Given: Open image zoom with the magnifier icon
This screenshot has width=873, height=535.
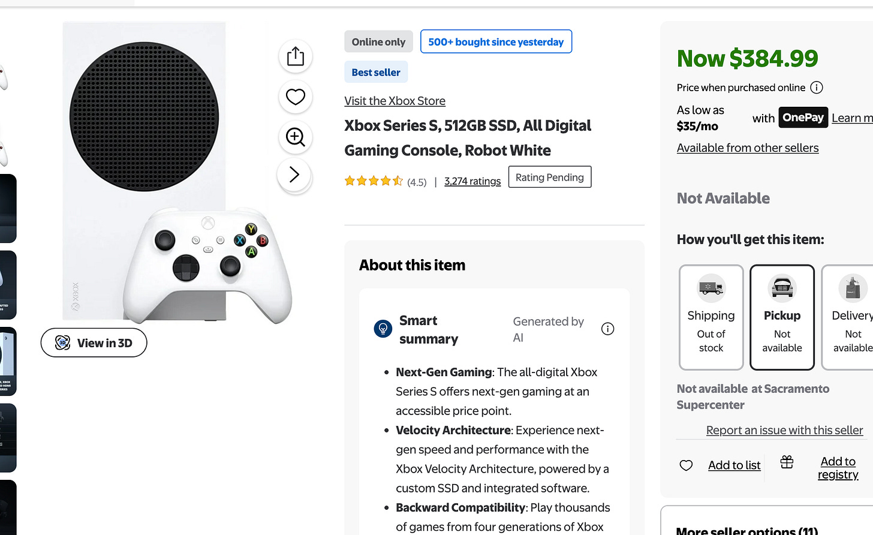Looking at the screenshot, I should 295,137.
